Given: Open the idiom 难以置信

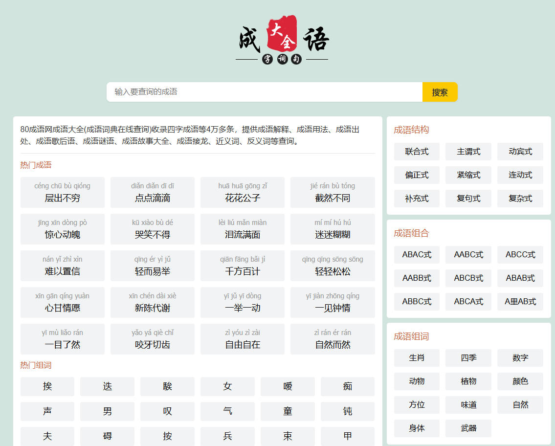Looking at the screenshot, I should point(62,266).
